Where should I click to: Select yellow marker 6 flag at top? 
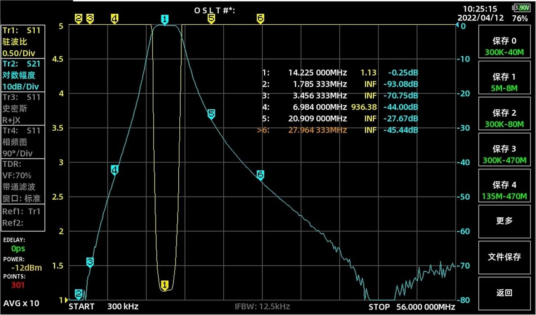tap(260, 19)
